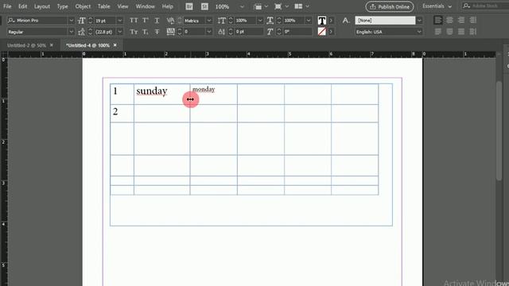Open the Object menu
The width and height of the screenshot is (509, 286).
pos(83,6)
